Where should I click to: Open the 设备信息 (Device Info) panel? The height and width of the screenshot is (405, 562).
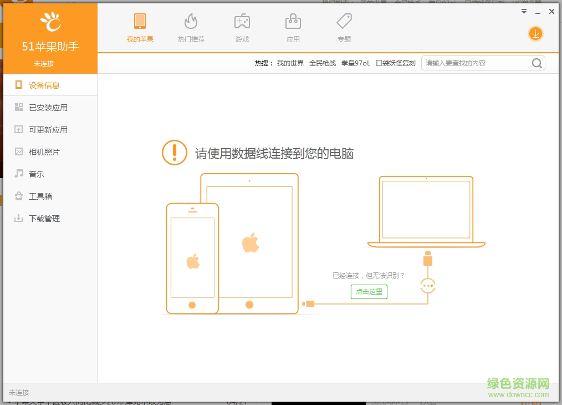tap(44, 85)
